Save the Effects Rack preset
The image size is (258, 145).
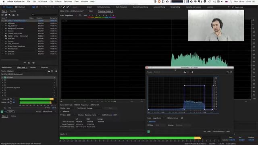click(49, 71)
